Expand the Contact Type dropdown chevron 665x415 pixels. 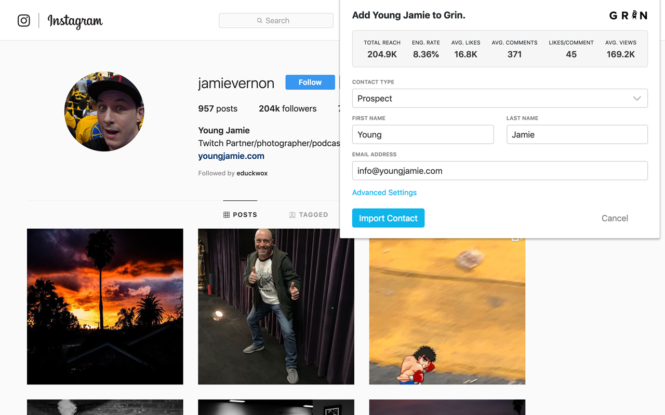[x=637, y=99]
